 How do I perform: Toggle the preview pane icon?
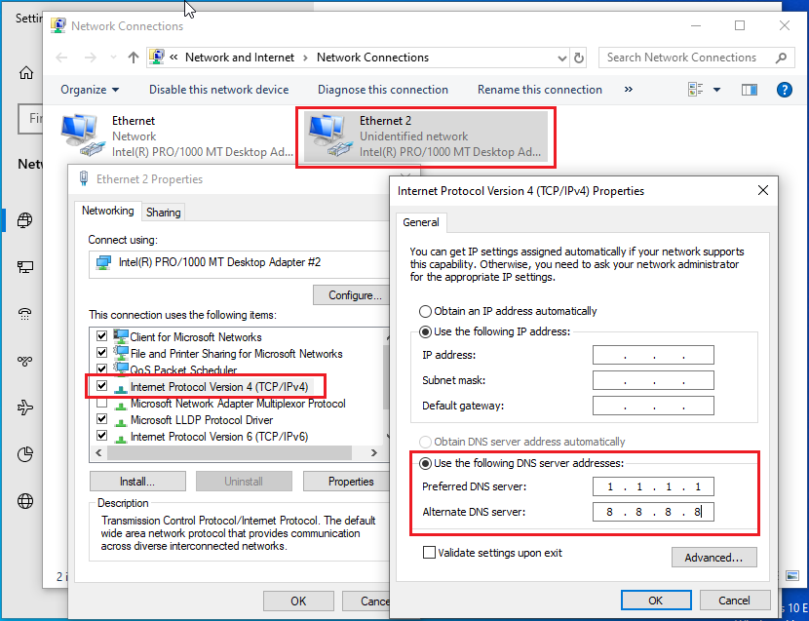tap(749, 90)
